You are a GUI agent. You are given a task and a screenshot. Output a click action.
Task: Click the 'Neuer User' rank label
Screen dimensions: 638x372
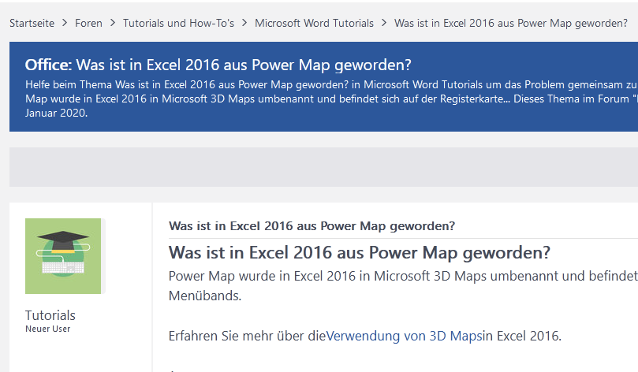[47, 329]
